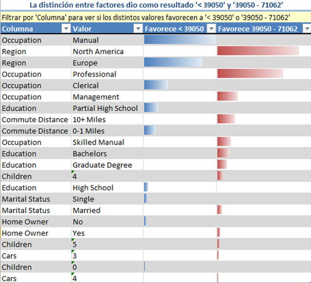The width and height of the screenshot is (311, 283).
Task: Select the yellow 'Filtrar por Columna' instruction row
Action: click(146, 17)
